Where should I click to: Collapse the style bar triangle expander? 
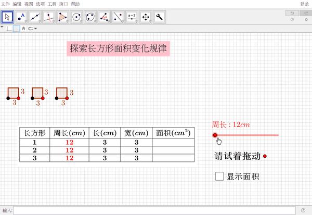[x=2, y=27]
